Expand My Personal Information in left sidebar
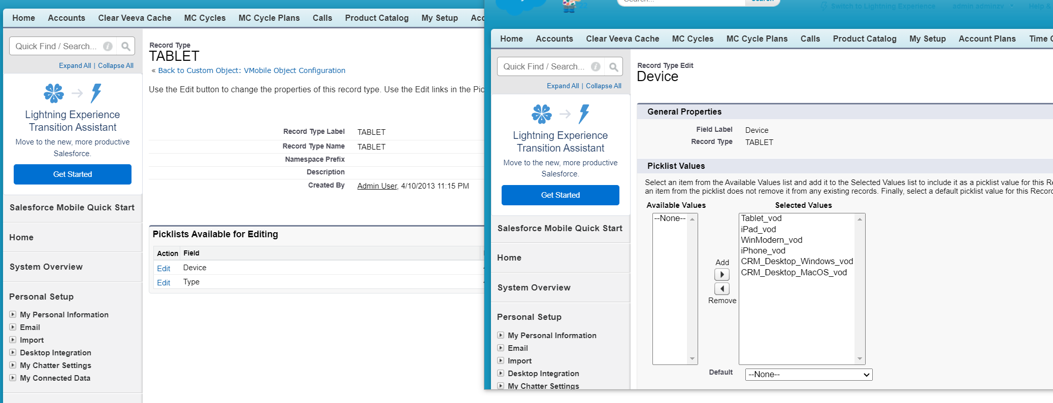The width and height of the screenshot is (1053, 403). coord(13,314)
